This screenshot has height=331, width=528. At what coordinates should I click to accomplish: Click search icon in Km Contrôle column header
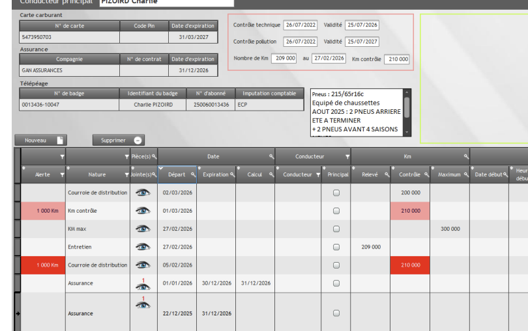point(427,174)
